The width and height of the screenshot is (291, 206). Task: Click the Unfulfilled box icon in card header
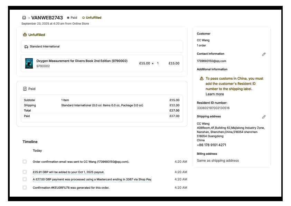click(x=25, y=35)
